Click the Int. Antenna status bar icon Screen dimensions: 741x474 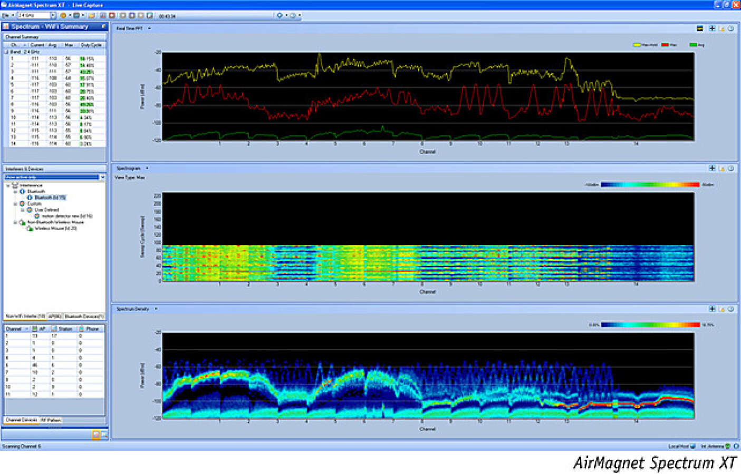pyautogui.click(x=727, y=446)
